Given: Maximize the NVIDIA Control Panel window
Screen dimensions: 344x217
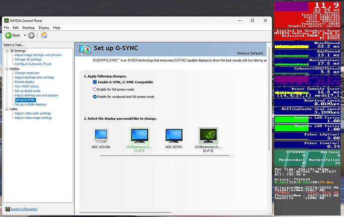Looking at the screenshot, I should [252, 20].
